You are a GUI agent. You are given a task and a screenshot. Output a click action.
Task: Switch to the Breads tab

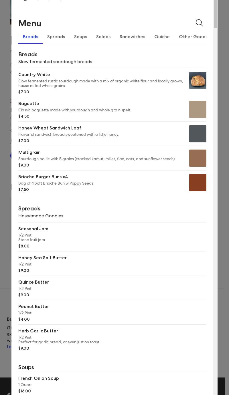(30, 37)
